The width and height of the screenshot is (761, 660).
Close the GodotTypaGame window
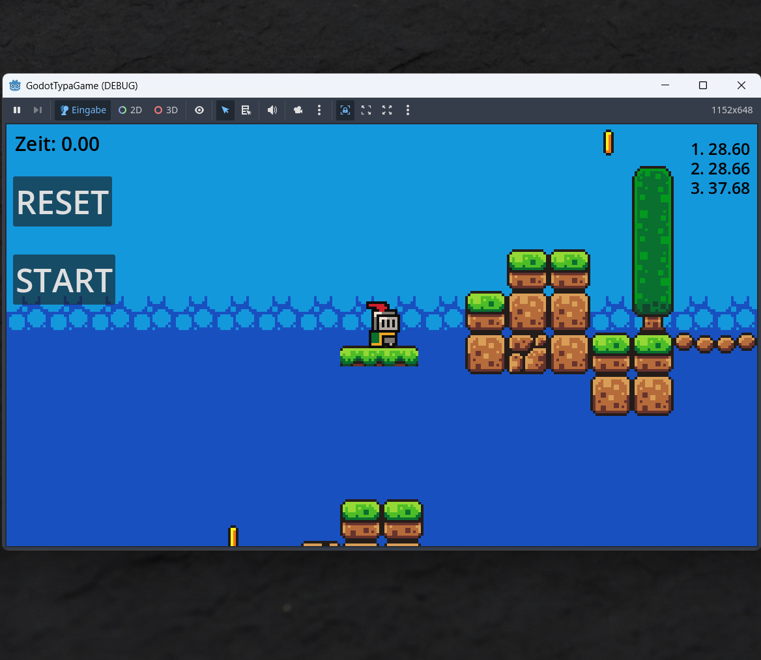[x=741, y=85]
